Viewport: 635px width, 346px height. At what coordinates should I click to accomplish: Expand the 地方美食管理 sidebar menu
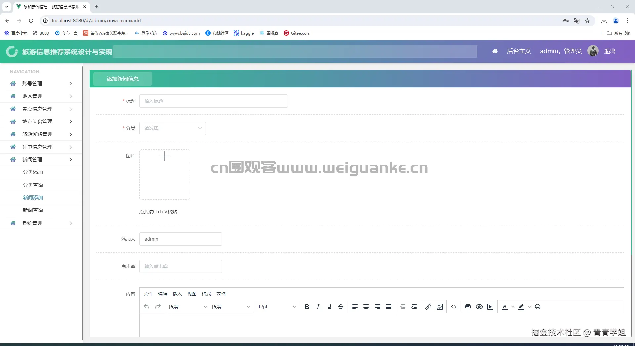[x=41, y=121]
